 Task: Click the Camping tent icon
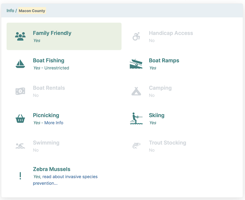click(x=136, y=90)
